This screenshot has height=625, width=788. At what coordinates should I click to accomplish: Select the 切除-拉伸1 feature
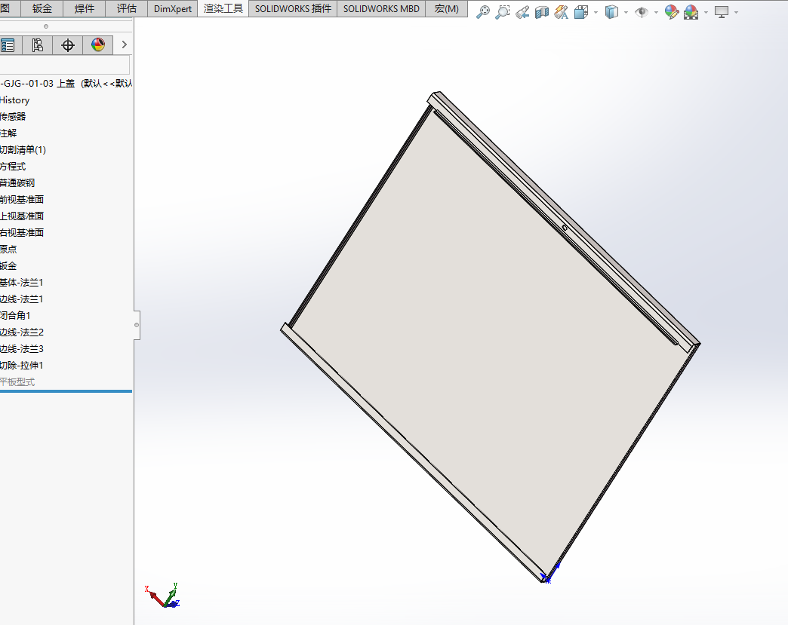coord(22,365)
